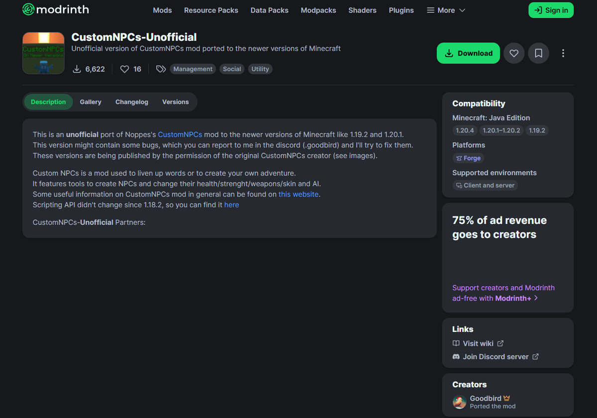Click 'Ported the mod' text
This screenshot has height=418, width=597.
click(493, 406)
